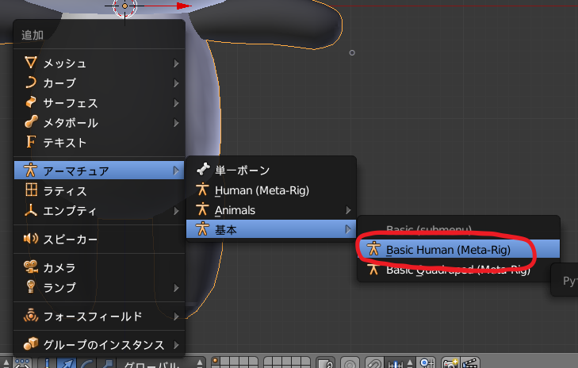Open the カーブ (Curve) submenu

99,83
